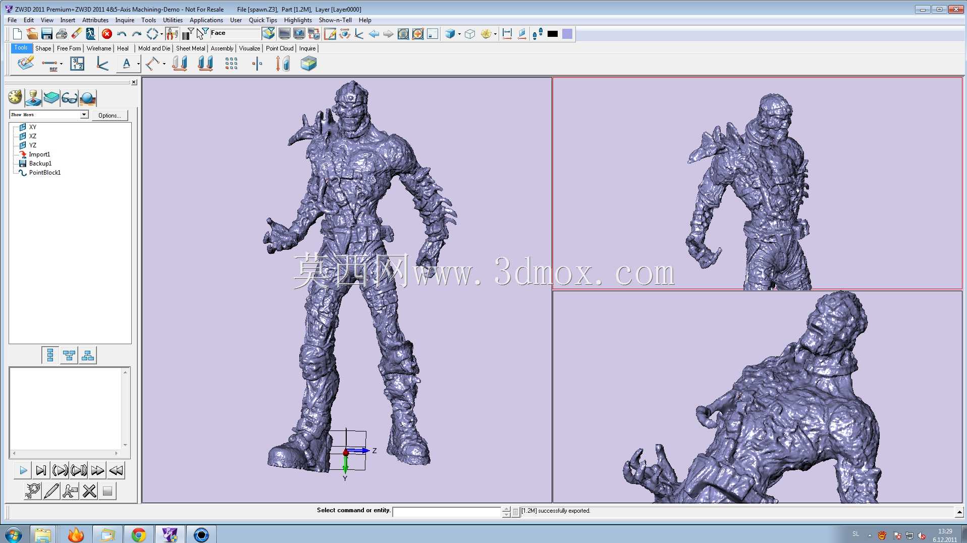Select PointBlock1 in the history tree
The image size is (967, 543).
point(44,173)
